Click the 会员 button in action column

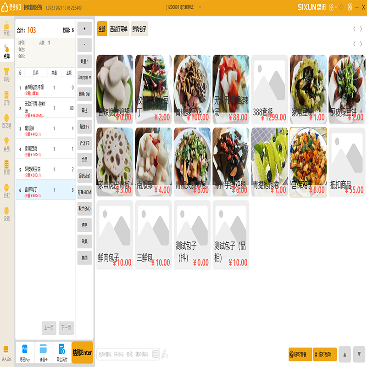[x=84, y=159]
